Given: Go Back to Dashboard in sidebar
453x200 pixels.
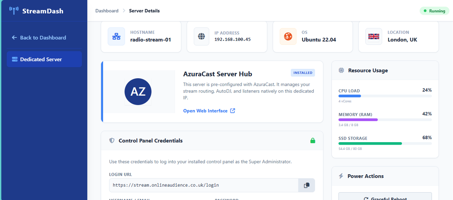Looking at the screenshot, I should coord(44,37).
